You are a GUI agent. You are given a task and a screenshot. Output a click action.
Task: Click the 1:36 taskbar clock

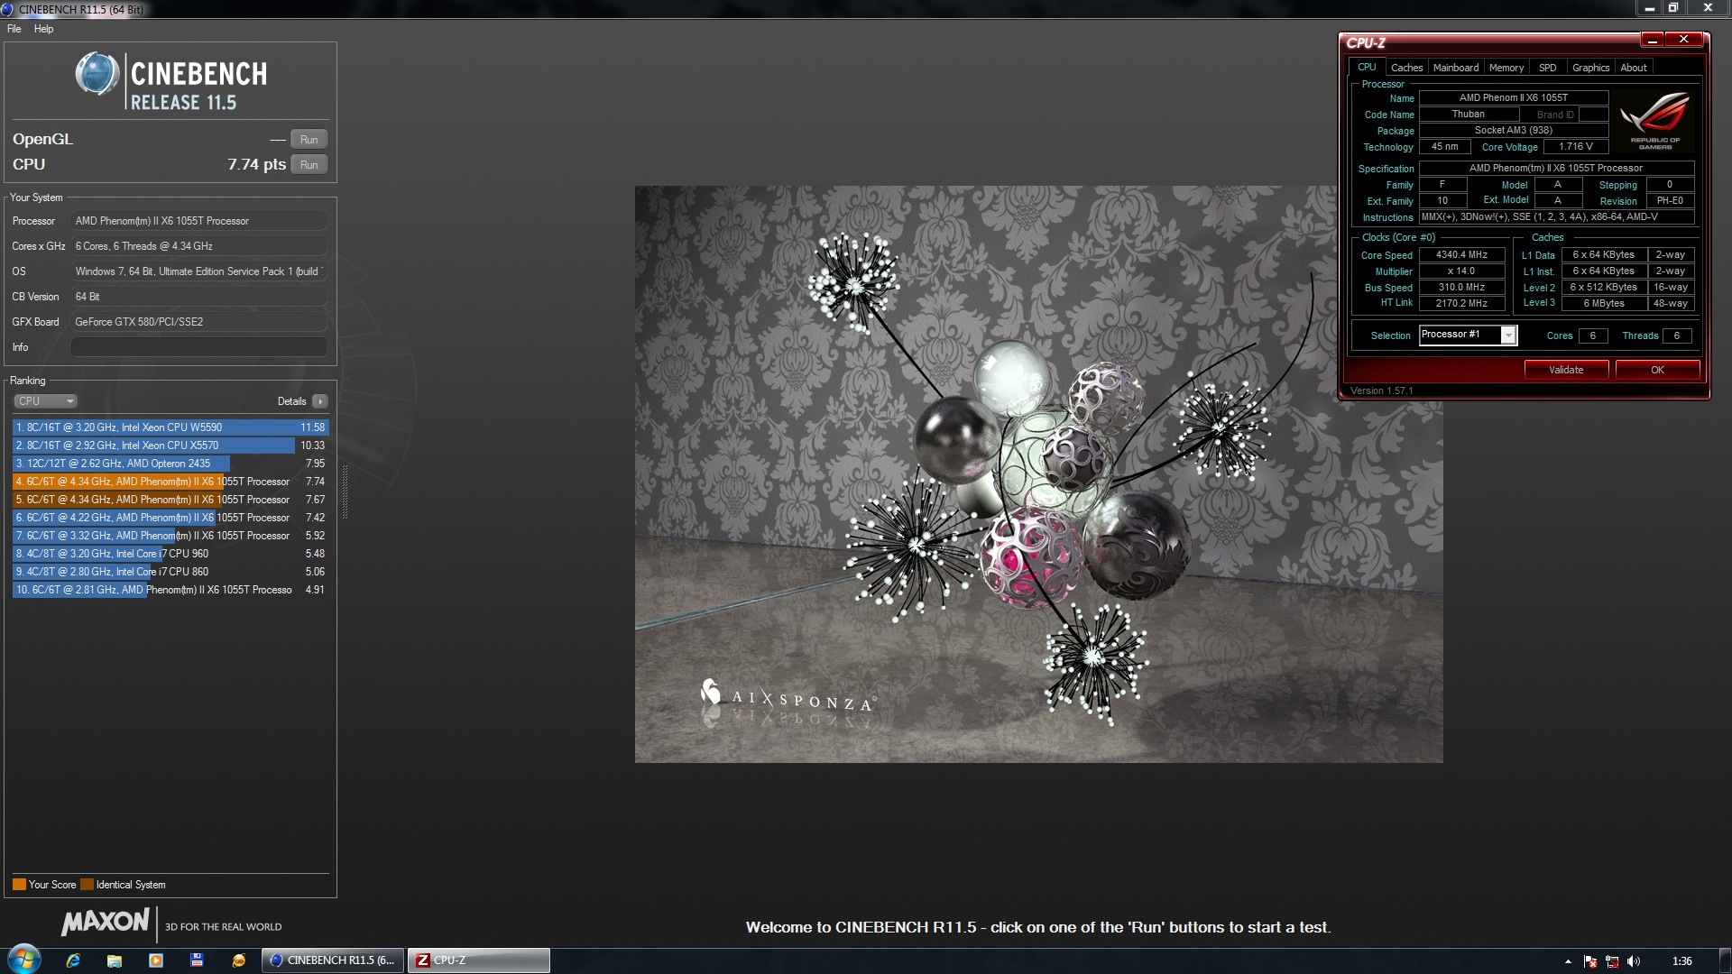click(1681, 961)
